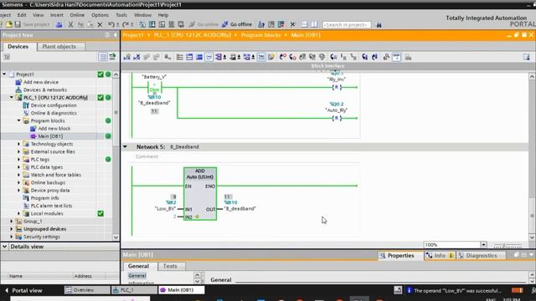Click the Split editor vertically icon
The height and width of the screenshot is (301, 536).
click(314, 24)
